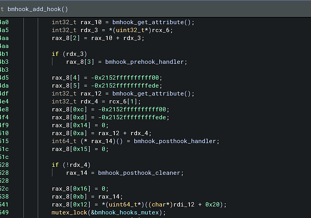The height and width of the screenshot is (218, 311).
Task: Click the rax_8[0xa] assignment target
Action: coord(69,133)
